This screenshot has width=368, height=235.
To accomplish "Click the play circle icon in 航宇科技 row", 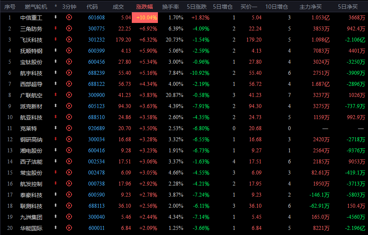I will coord(69,73).
